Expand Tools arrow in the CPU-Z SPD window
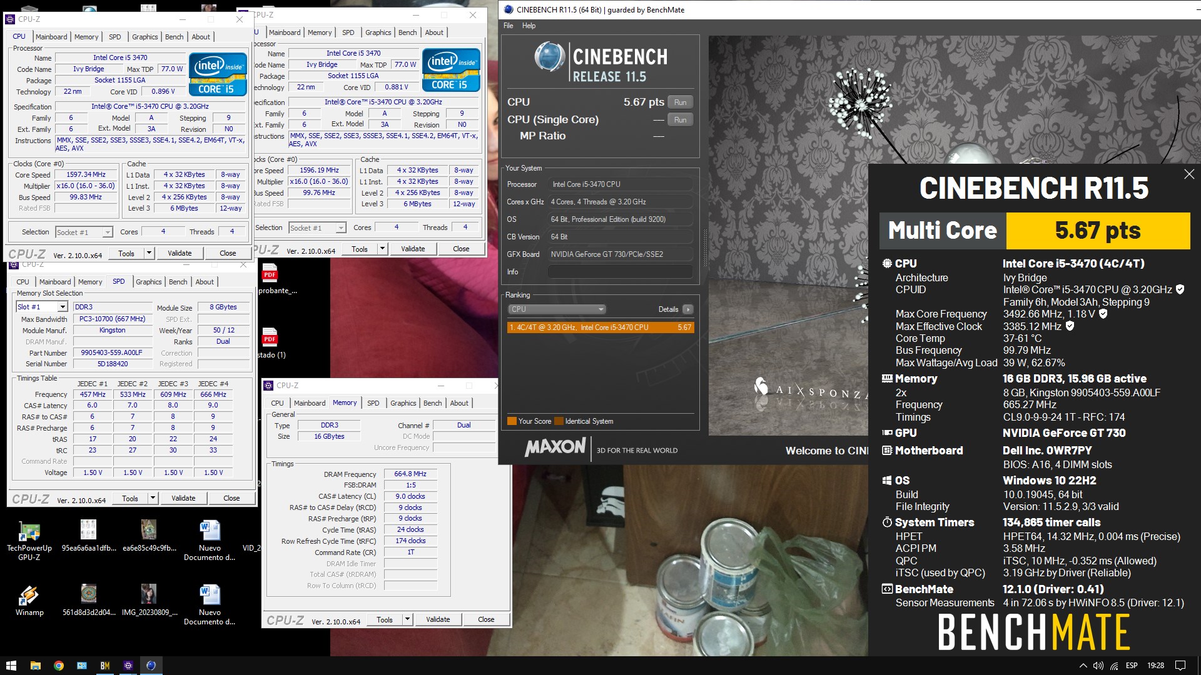The image size is (1201, 675). 153,498
